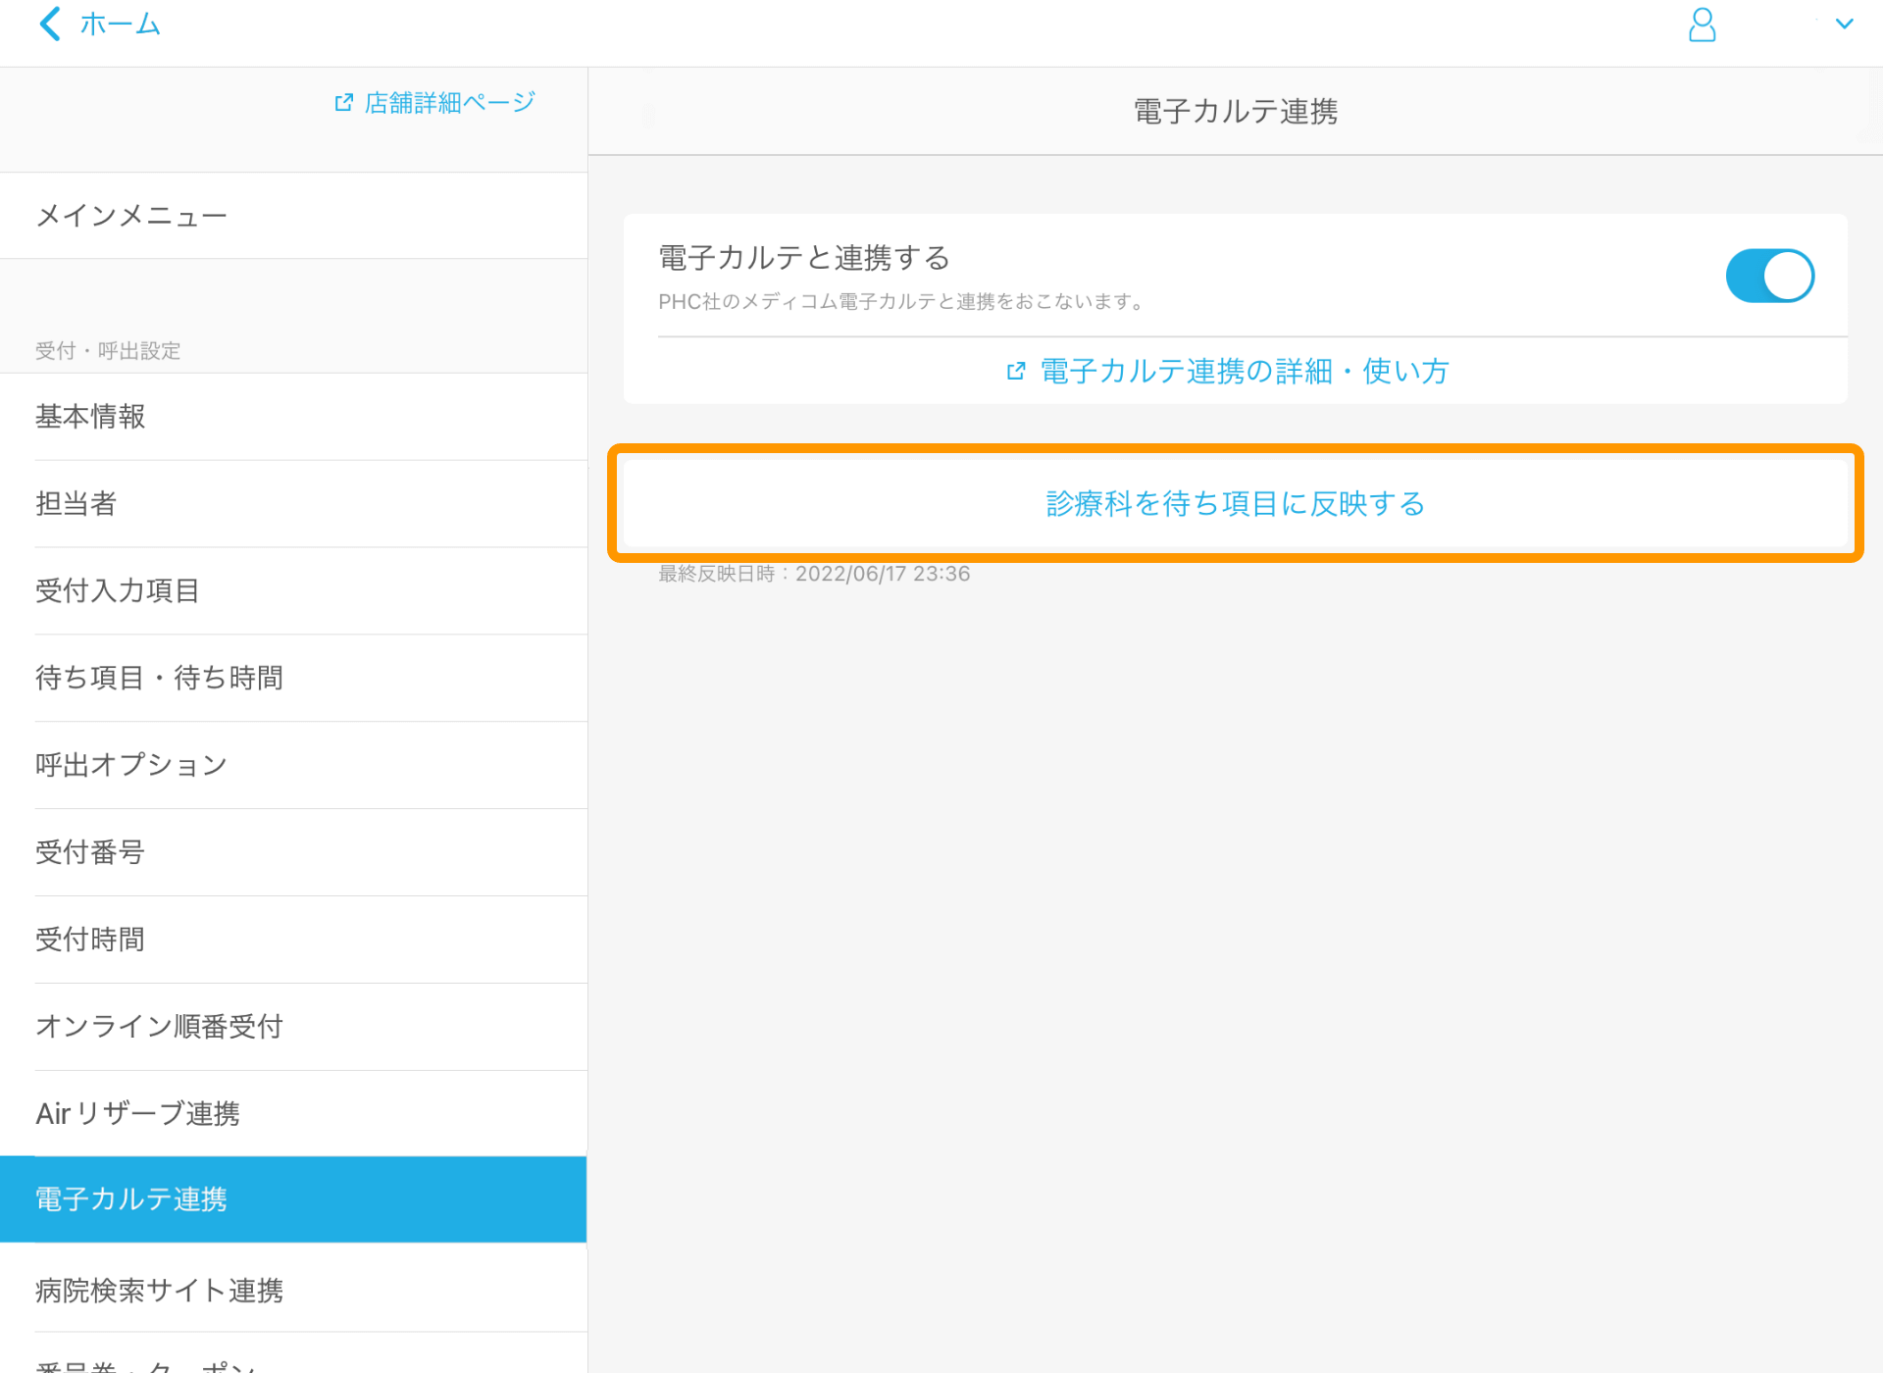Toggle off 電子カルテと連携する switch
The height and width of the screenshot is (1373, 1883).
pyautogui.click(x=1769, y=276)
